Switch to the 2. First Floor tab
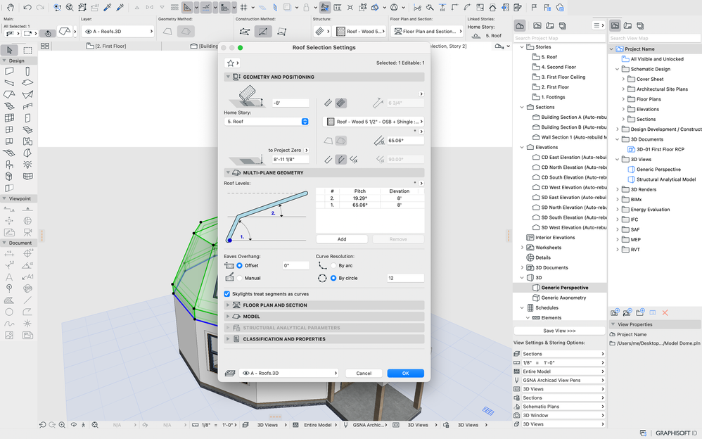This screenshot has width=702, height=439. click(111, 46)
